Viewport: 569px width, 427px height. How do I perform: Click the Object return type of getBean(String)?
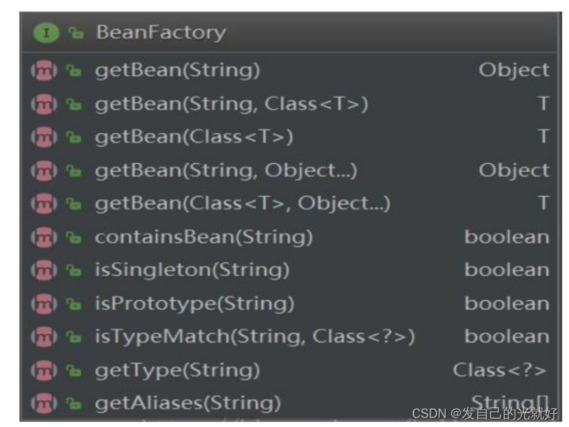tap(514, 71)
